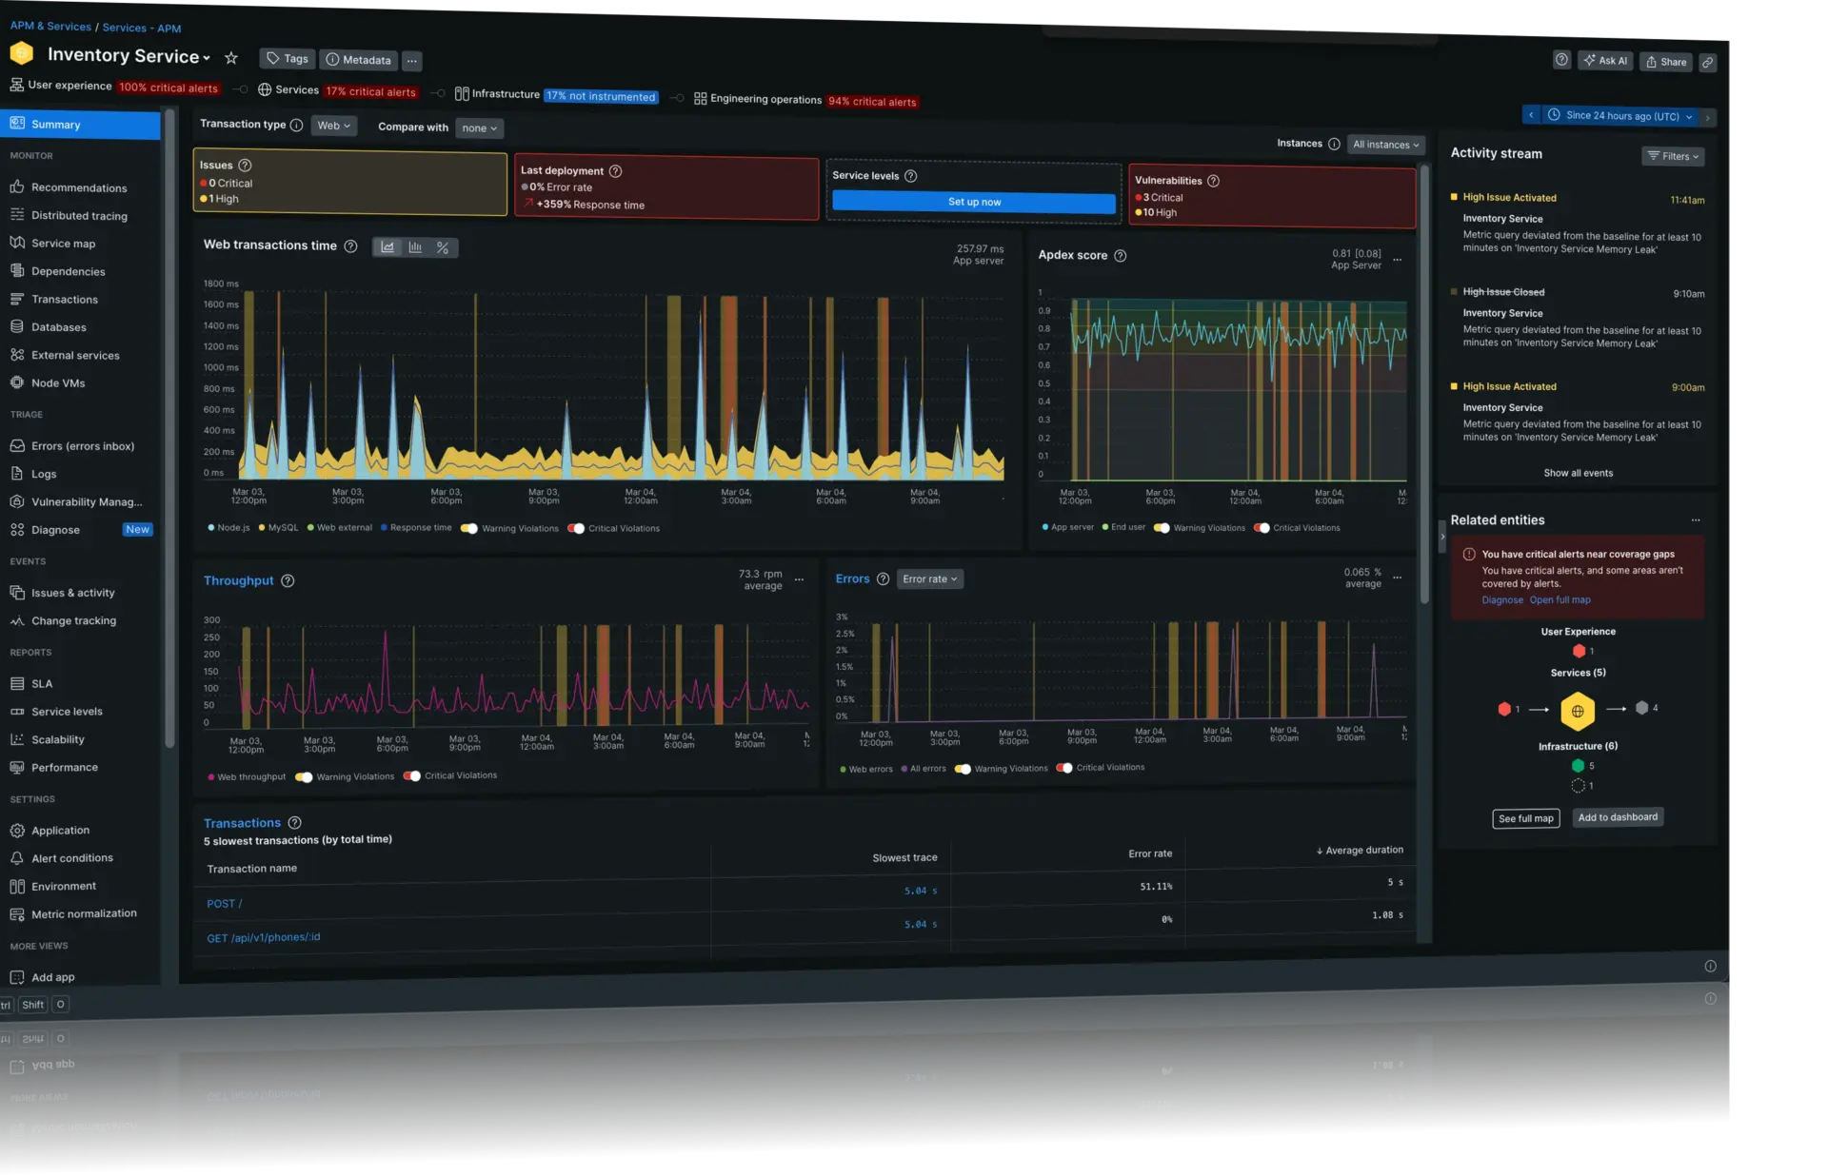
Task: Switch to the Performance section
Action: tap(65, 767)
